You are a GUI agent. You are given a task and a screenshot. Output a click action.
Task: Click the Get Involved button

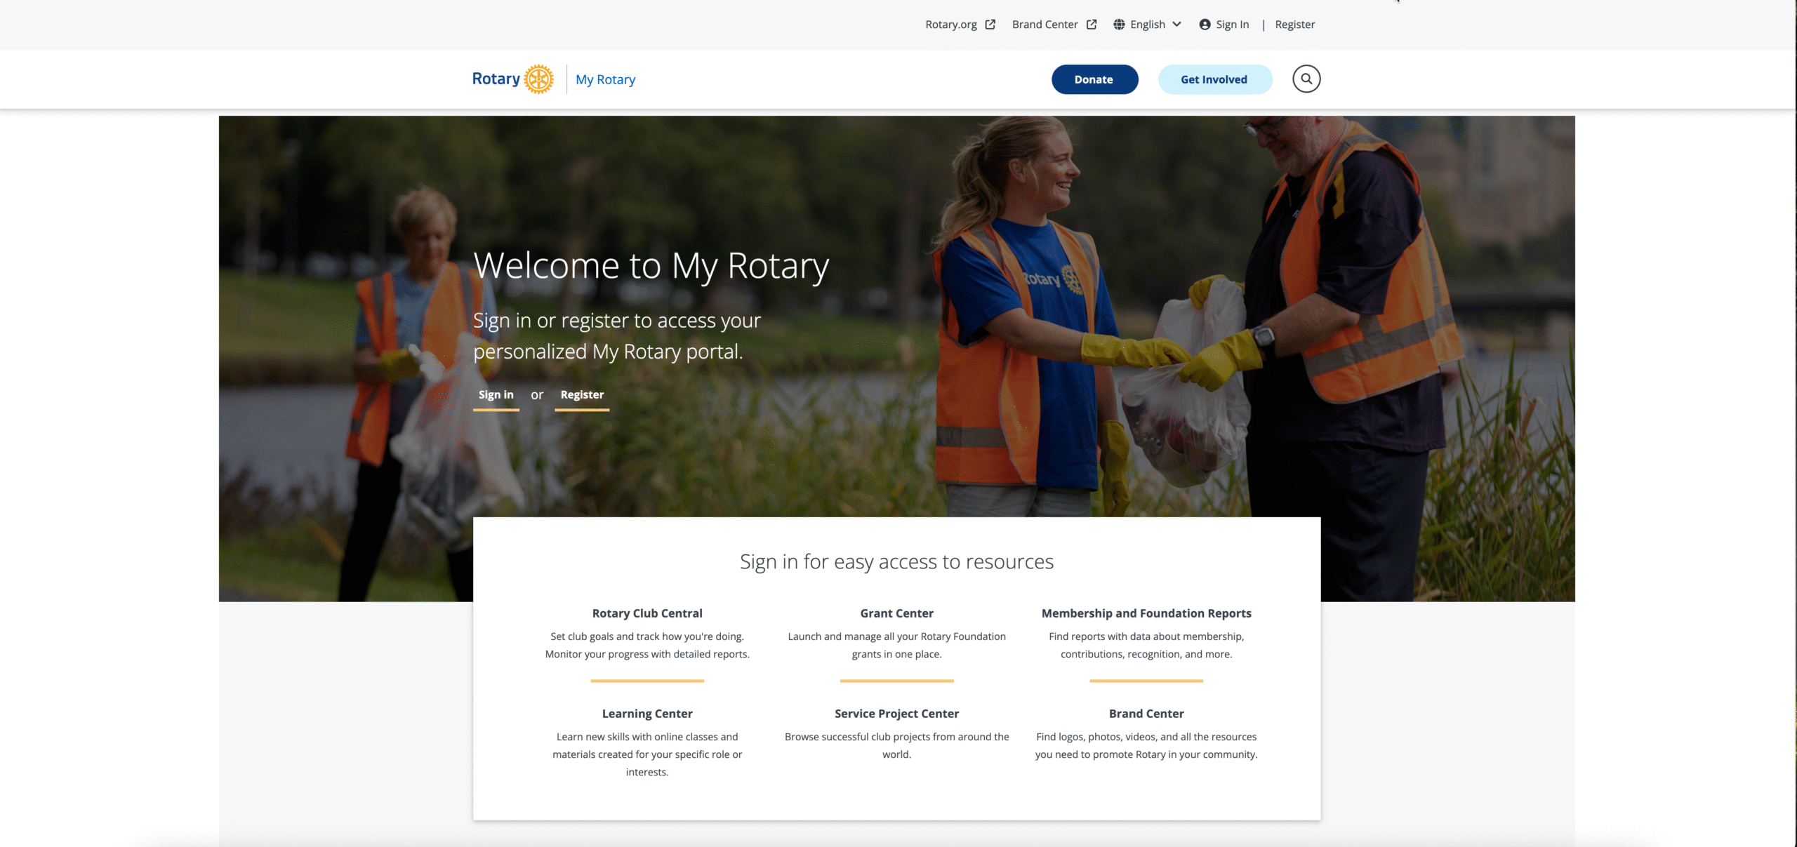[x=1214, y=79]
